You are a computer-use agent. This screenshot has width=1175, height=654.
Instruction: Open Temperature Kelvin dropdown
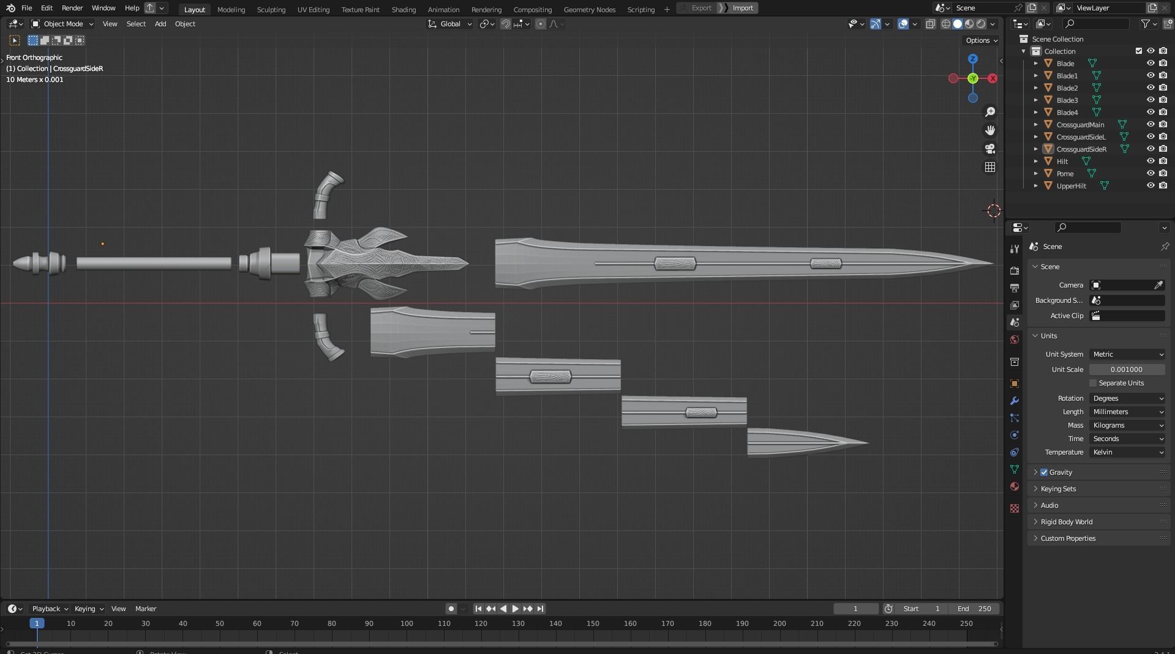pos(1127,452)
